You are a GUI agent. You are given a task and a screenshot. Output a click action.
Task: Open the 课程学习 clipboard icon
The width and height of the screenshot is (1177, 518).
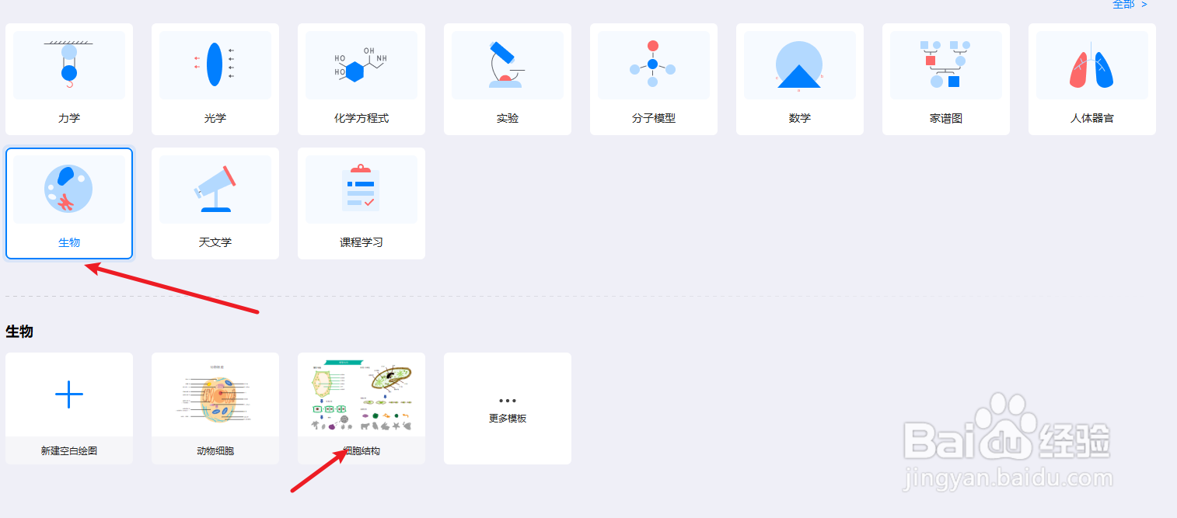(361, 188)
